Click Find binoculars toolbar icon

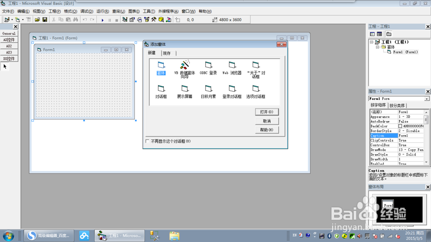pos(75,19)
